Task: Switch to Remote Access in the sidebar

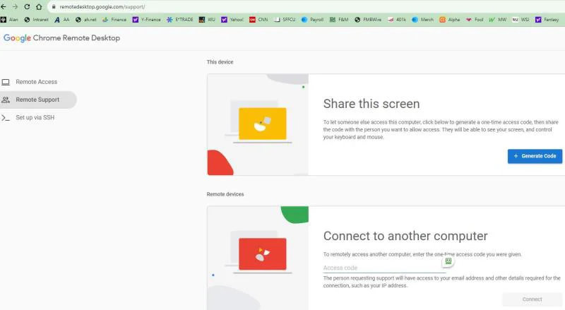Action: tap(37, 82)
